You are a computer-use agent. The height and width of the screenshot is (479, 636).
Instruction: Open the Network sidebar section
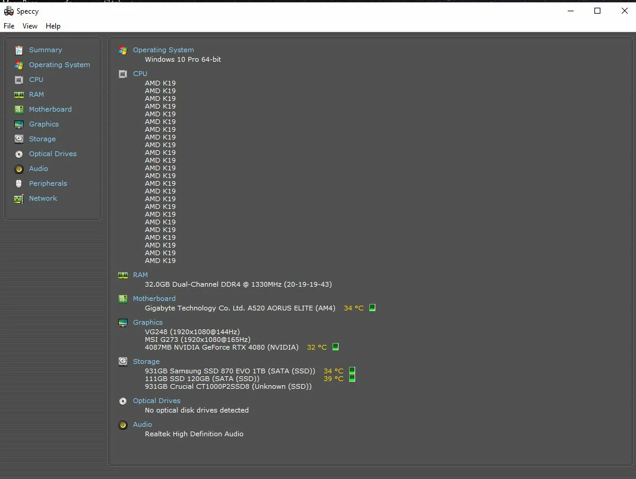(x=43, y=198)
